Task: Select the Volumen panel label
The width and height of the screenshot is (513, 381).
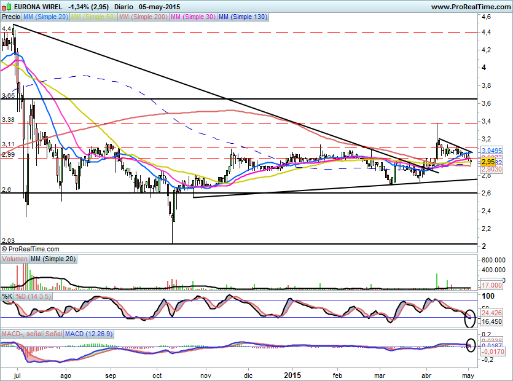Action: tap(15, 259)
